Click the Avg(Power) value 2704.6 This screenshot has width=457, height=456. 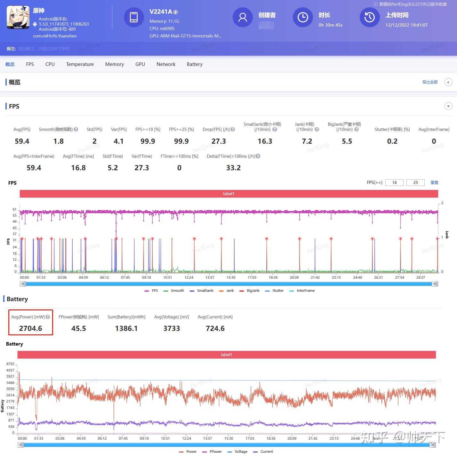pos(30,328)
